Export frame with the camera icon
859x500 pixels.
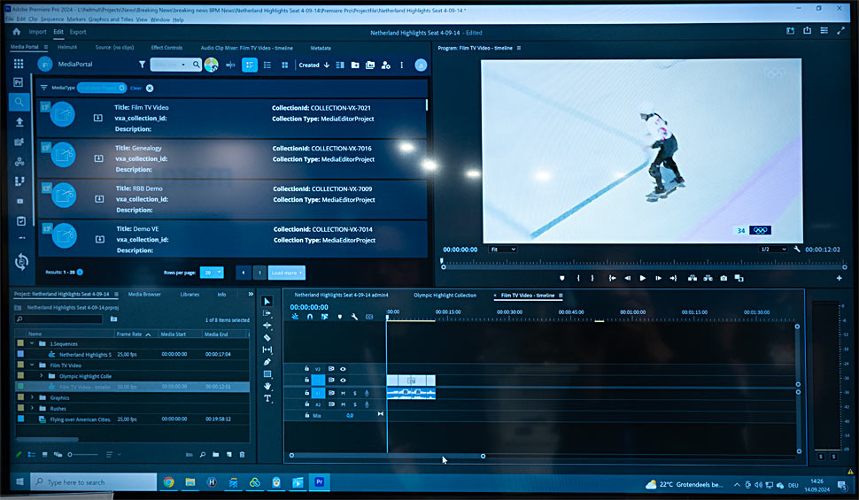(724, 278)
